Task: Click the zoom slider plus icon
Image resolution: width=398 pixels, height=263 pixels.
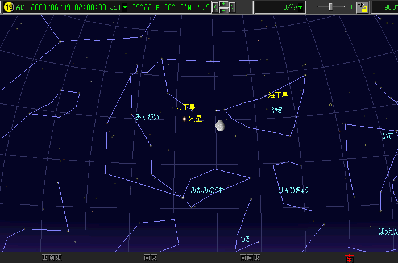Action: [351, 7]
